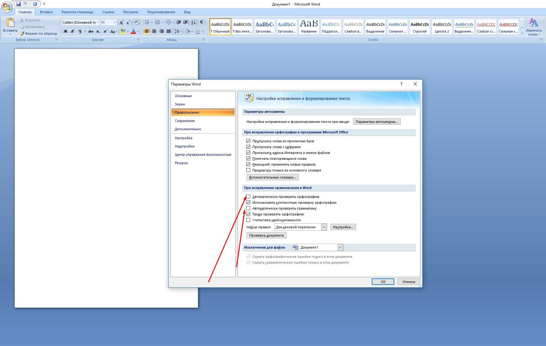Open the font size 11 dropdown

(x=114, y=22)
